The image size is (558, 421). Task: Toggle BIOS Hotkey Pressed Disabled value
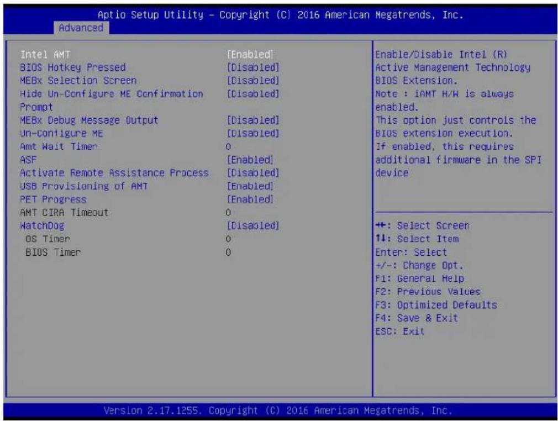253,67
